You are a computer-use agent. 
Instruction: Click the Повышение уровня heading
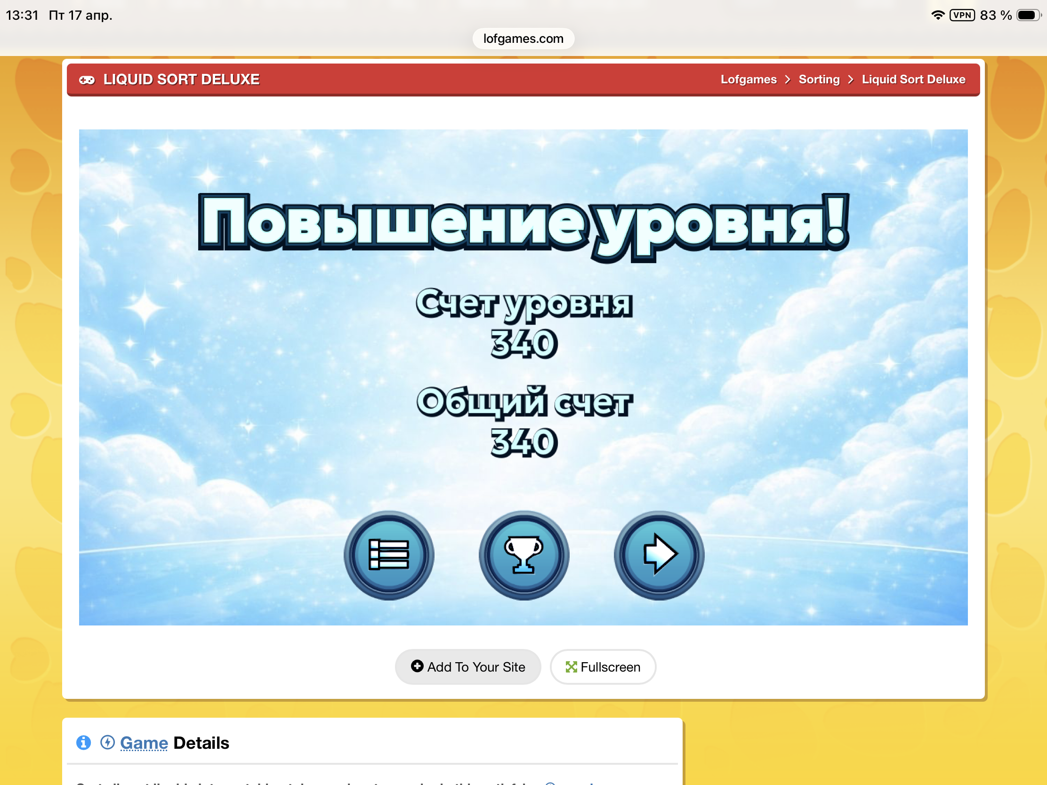[x=523, y=224]
